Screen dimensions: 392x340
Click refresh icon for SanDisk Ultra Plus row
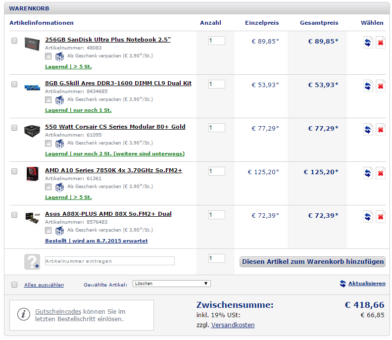point(368,42)
